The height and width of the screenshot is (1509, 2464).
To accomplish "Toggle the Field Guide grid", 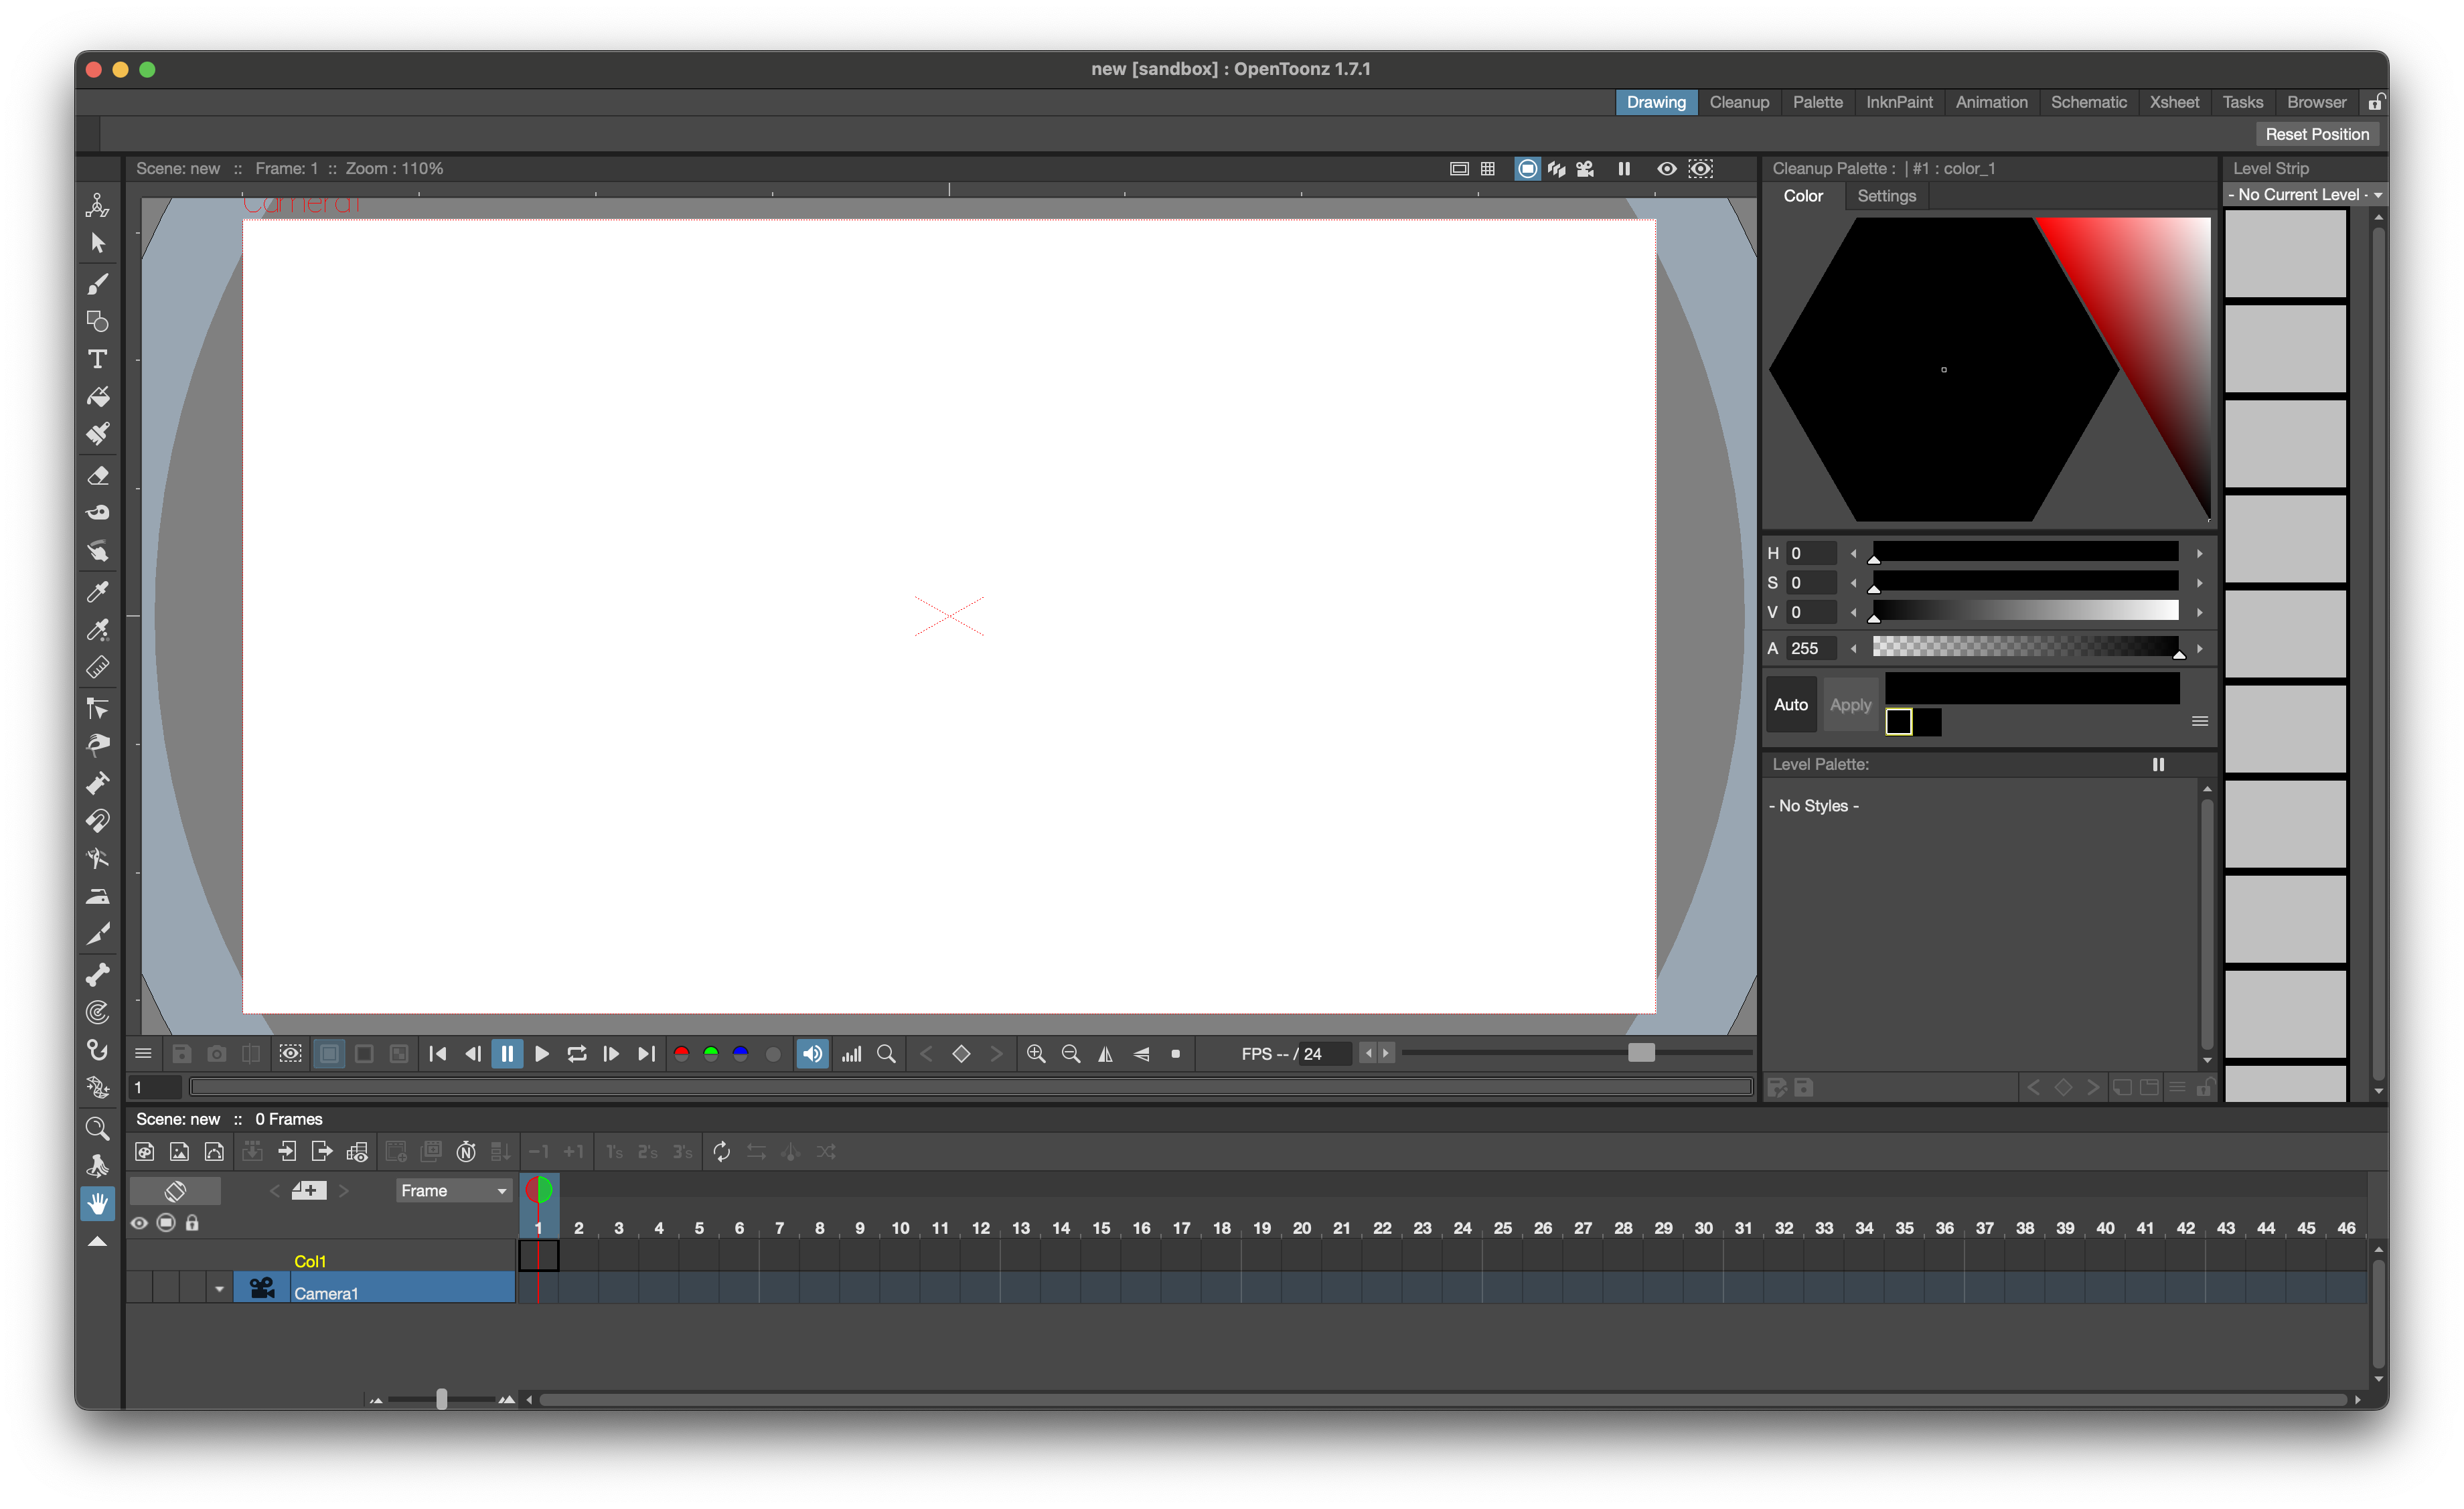I will click(x=1488, y=169).
